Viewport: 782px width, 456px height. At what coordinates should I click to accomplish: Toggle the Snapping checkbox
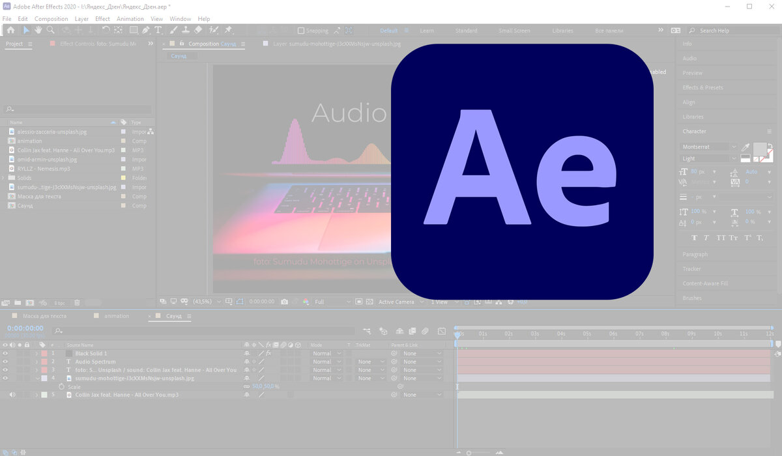[x=300, y=31]
